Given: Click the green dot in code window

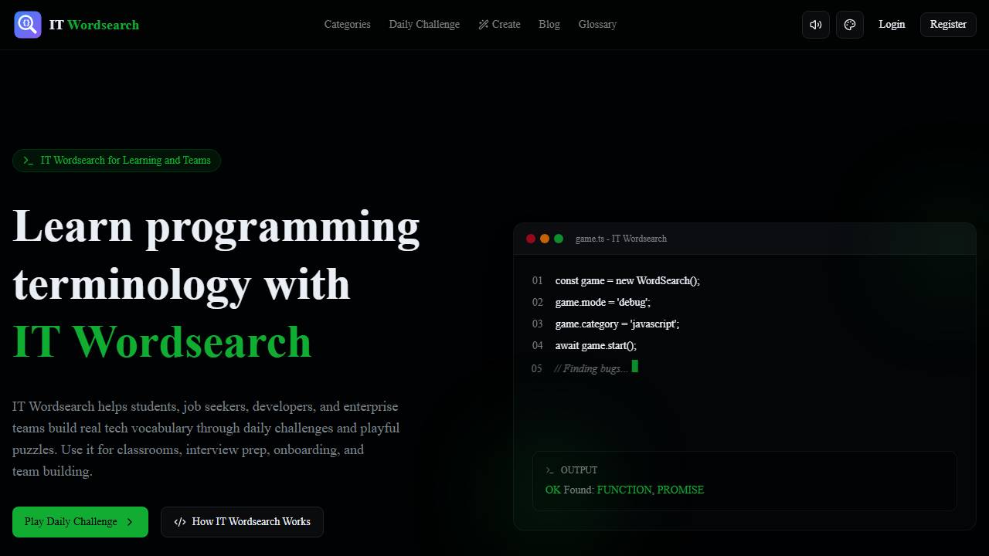Looking at the screenshot, I should [x=559, y=239].
